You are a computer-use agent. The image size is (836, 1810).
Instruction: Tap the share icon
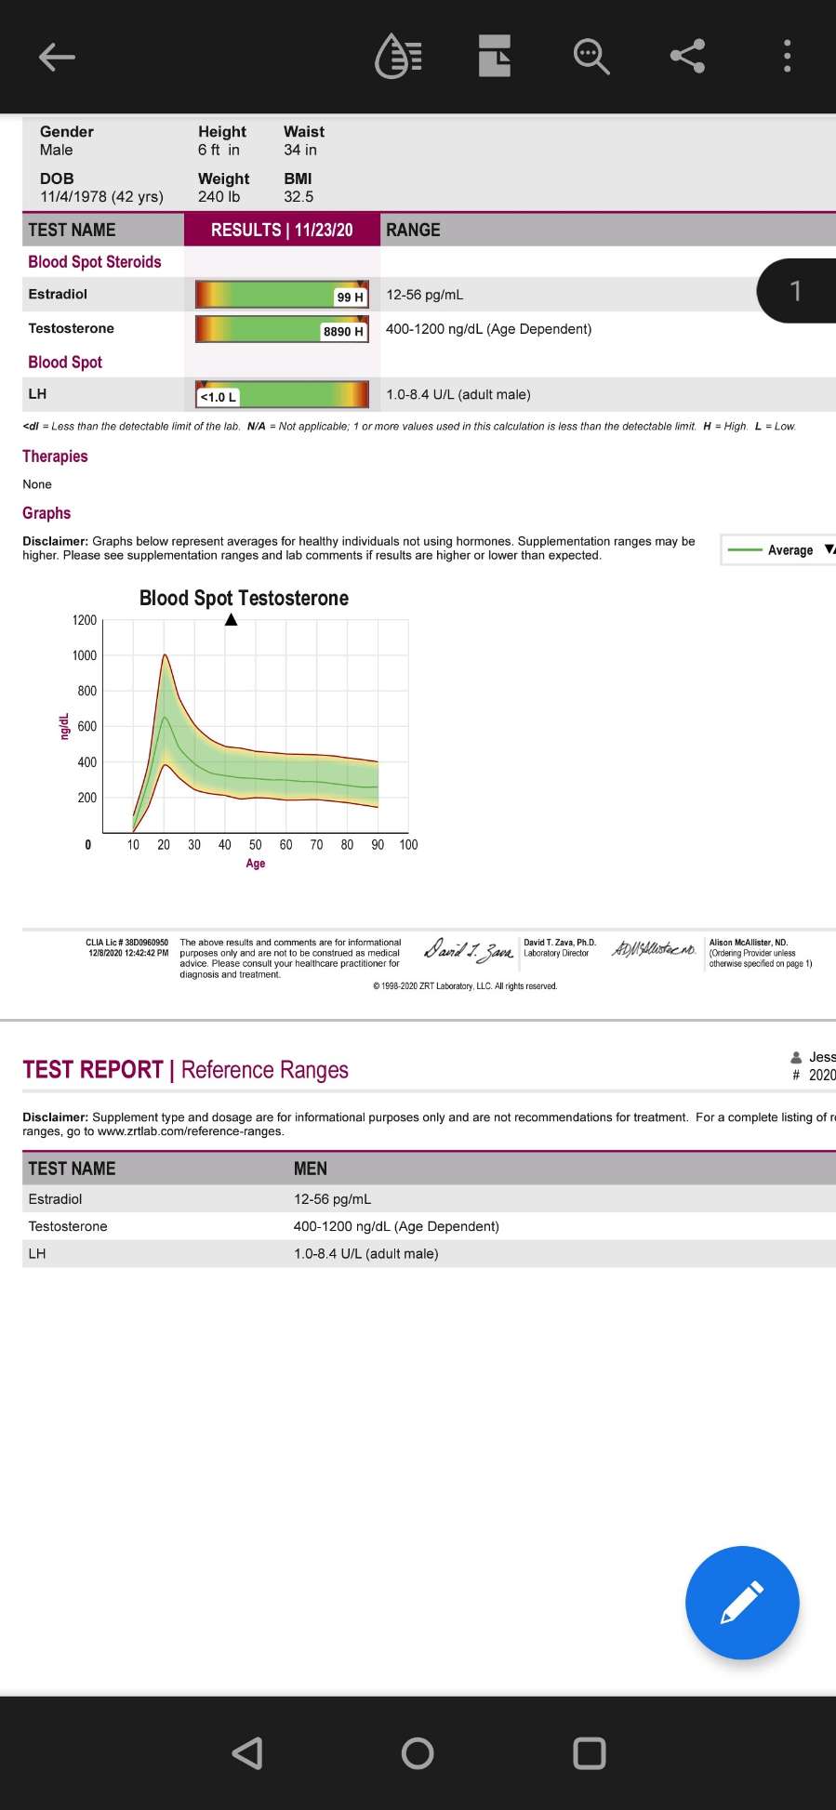688,57
